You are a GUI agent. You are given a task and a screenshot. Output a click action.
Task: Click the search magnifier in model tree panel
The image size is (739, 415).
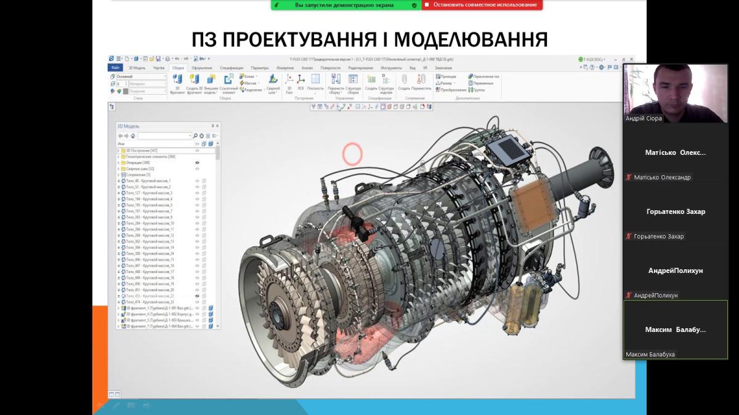(x=196, y=136)
